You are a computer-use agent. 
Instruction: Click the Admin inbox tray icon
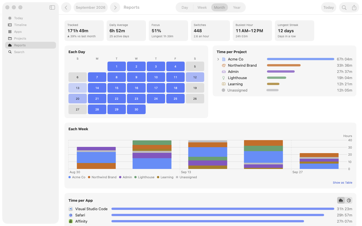224,72
